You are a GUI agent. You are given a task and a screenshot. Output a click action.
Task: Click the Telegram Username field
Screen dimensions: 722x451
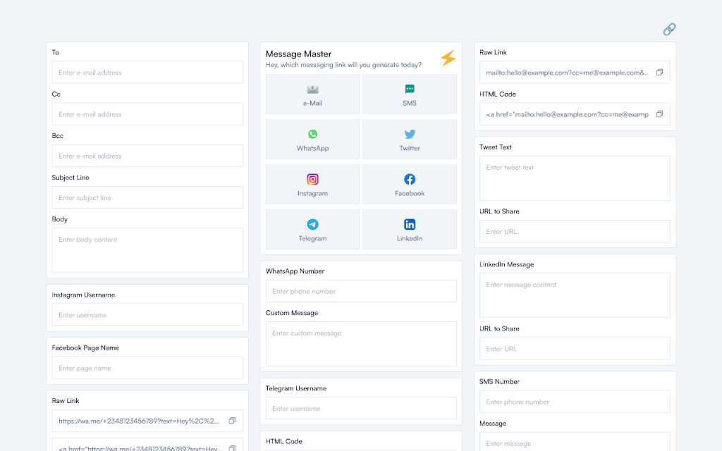coord(361,408)
